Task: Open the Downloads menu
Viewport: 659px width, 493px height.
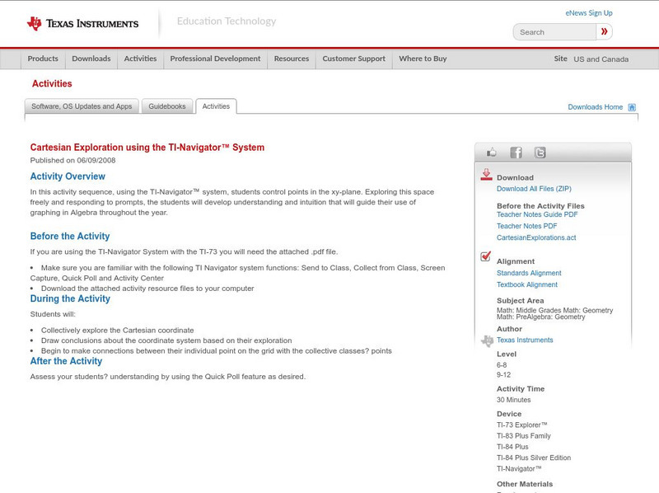Action: [x=91, y=59]
